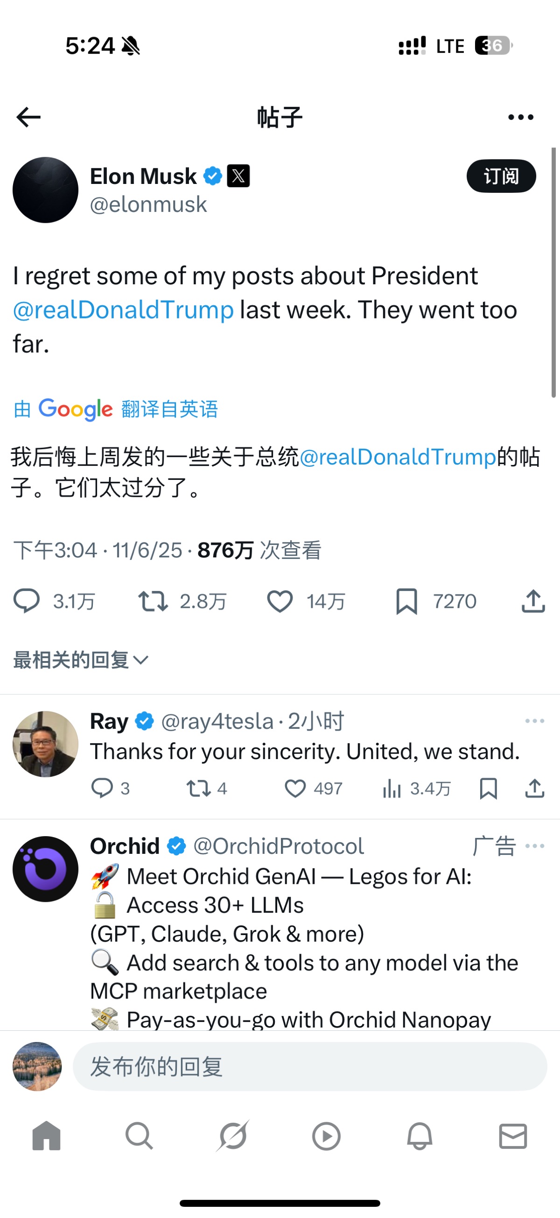Like Elon Musk's post
This screenshot has height=1218, width=560.
[x=280, y=601]
